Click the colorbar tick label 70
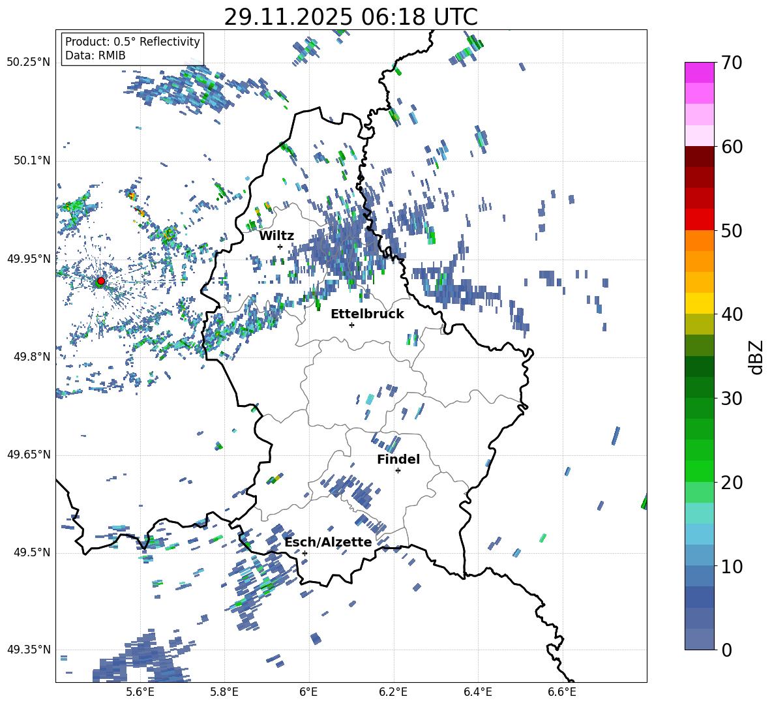This screenshot has height=705, width=772. pyautogui.click(x=732, y=63)
